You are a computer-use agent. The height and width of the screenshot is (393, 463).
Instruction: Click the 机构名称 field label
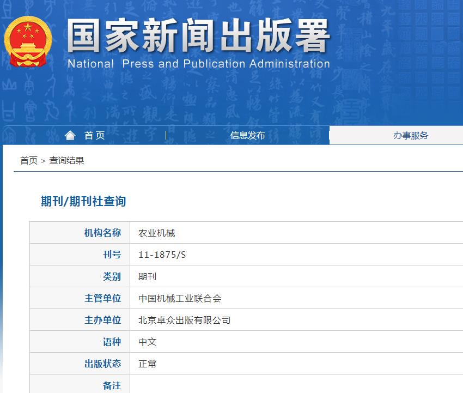[x=103, y=233]
